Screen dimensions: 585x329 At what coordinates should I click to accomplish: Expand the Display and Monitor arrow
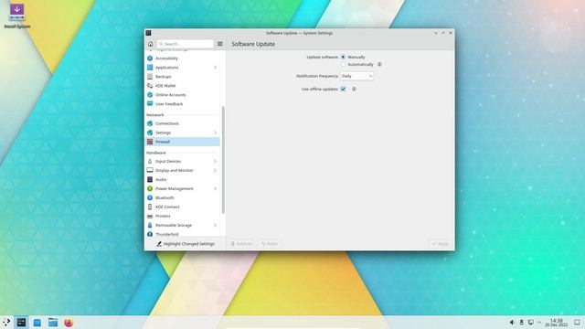tap(216, 170)
